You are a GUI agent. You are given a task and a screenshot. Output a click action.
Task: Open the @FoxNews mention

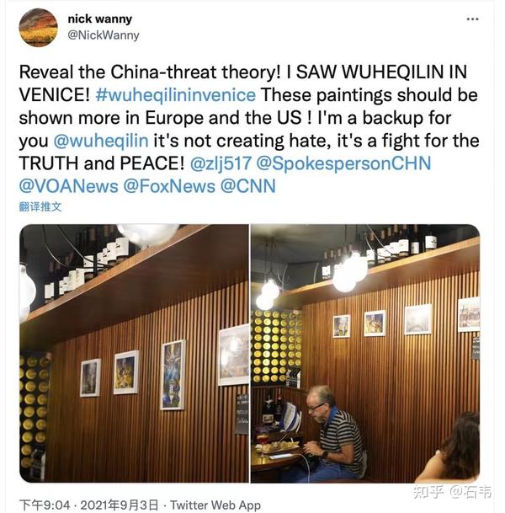[169, 186]
